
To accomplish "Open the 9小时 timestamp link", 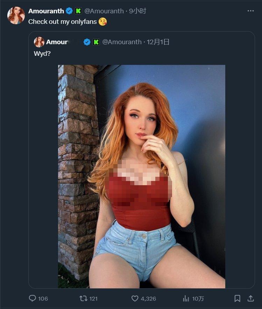I will [137, 11].
